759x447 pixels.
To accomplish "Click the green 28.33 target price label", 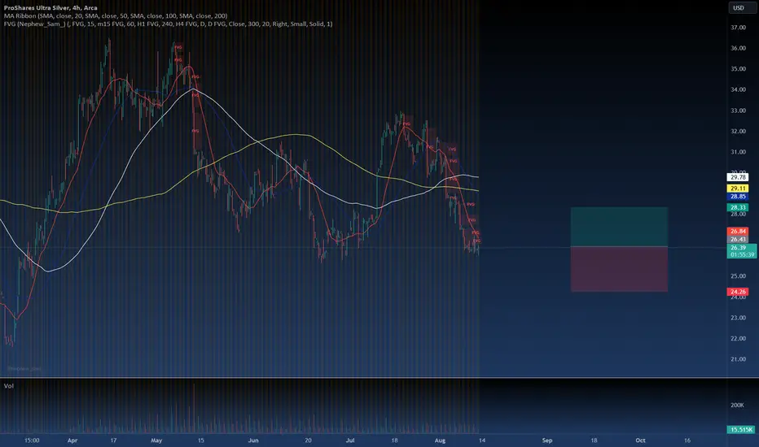I will pyautogui.click(x=738, y=207).
